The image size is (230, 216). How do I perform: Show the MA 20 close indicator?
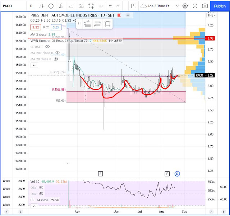pos(56,59)
